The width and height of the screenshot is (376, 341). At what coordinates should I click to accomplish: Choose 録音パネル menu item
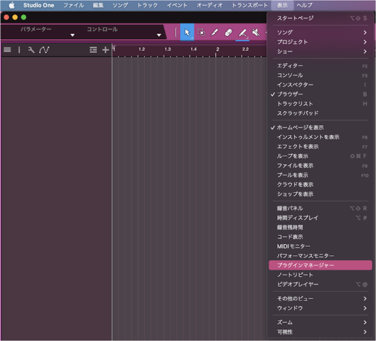[320, 208]
